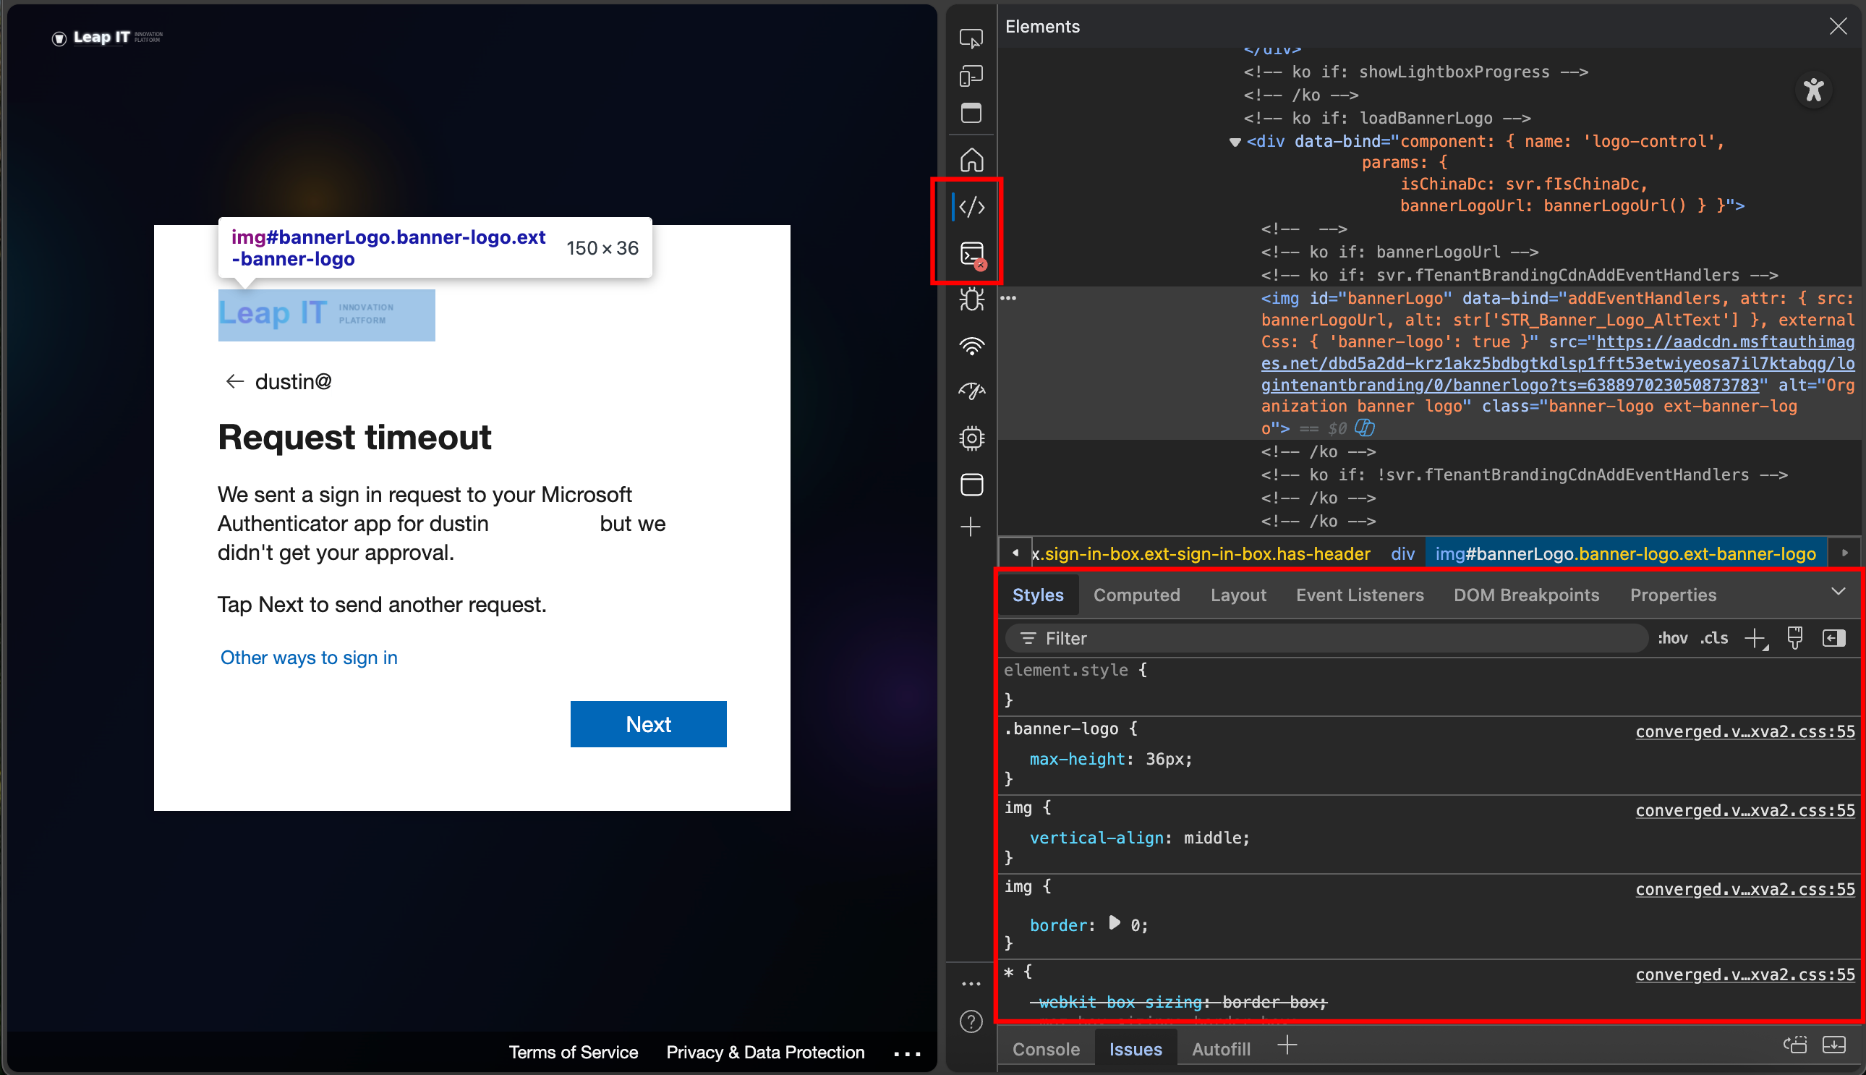Collapse the logo-control div node
This screenshot has height=1075, width=1866.
pos(1234,142)
